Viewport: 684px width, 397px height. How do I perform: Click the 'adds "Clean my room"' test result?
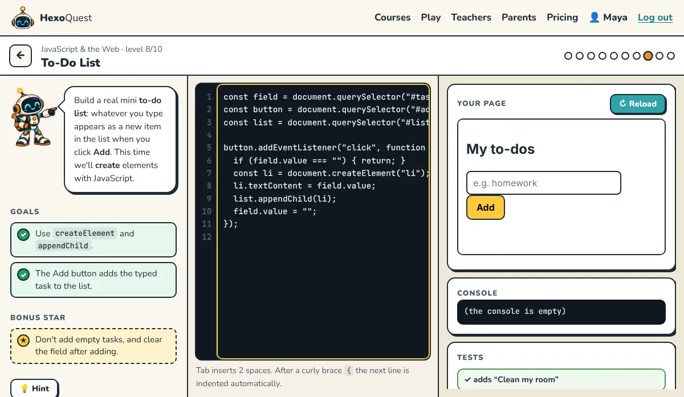coord(561,379)
